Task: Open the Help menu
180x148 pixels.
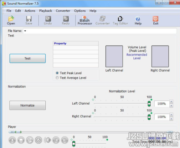Action: coord(93,11)
